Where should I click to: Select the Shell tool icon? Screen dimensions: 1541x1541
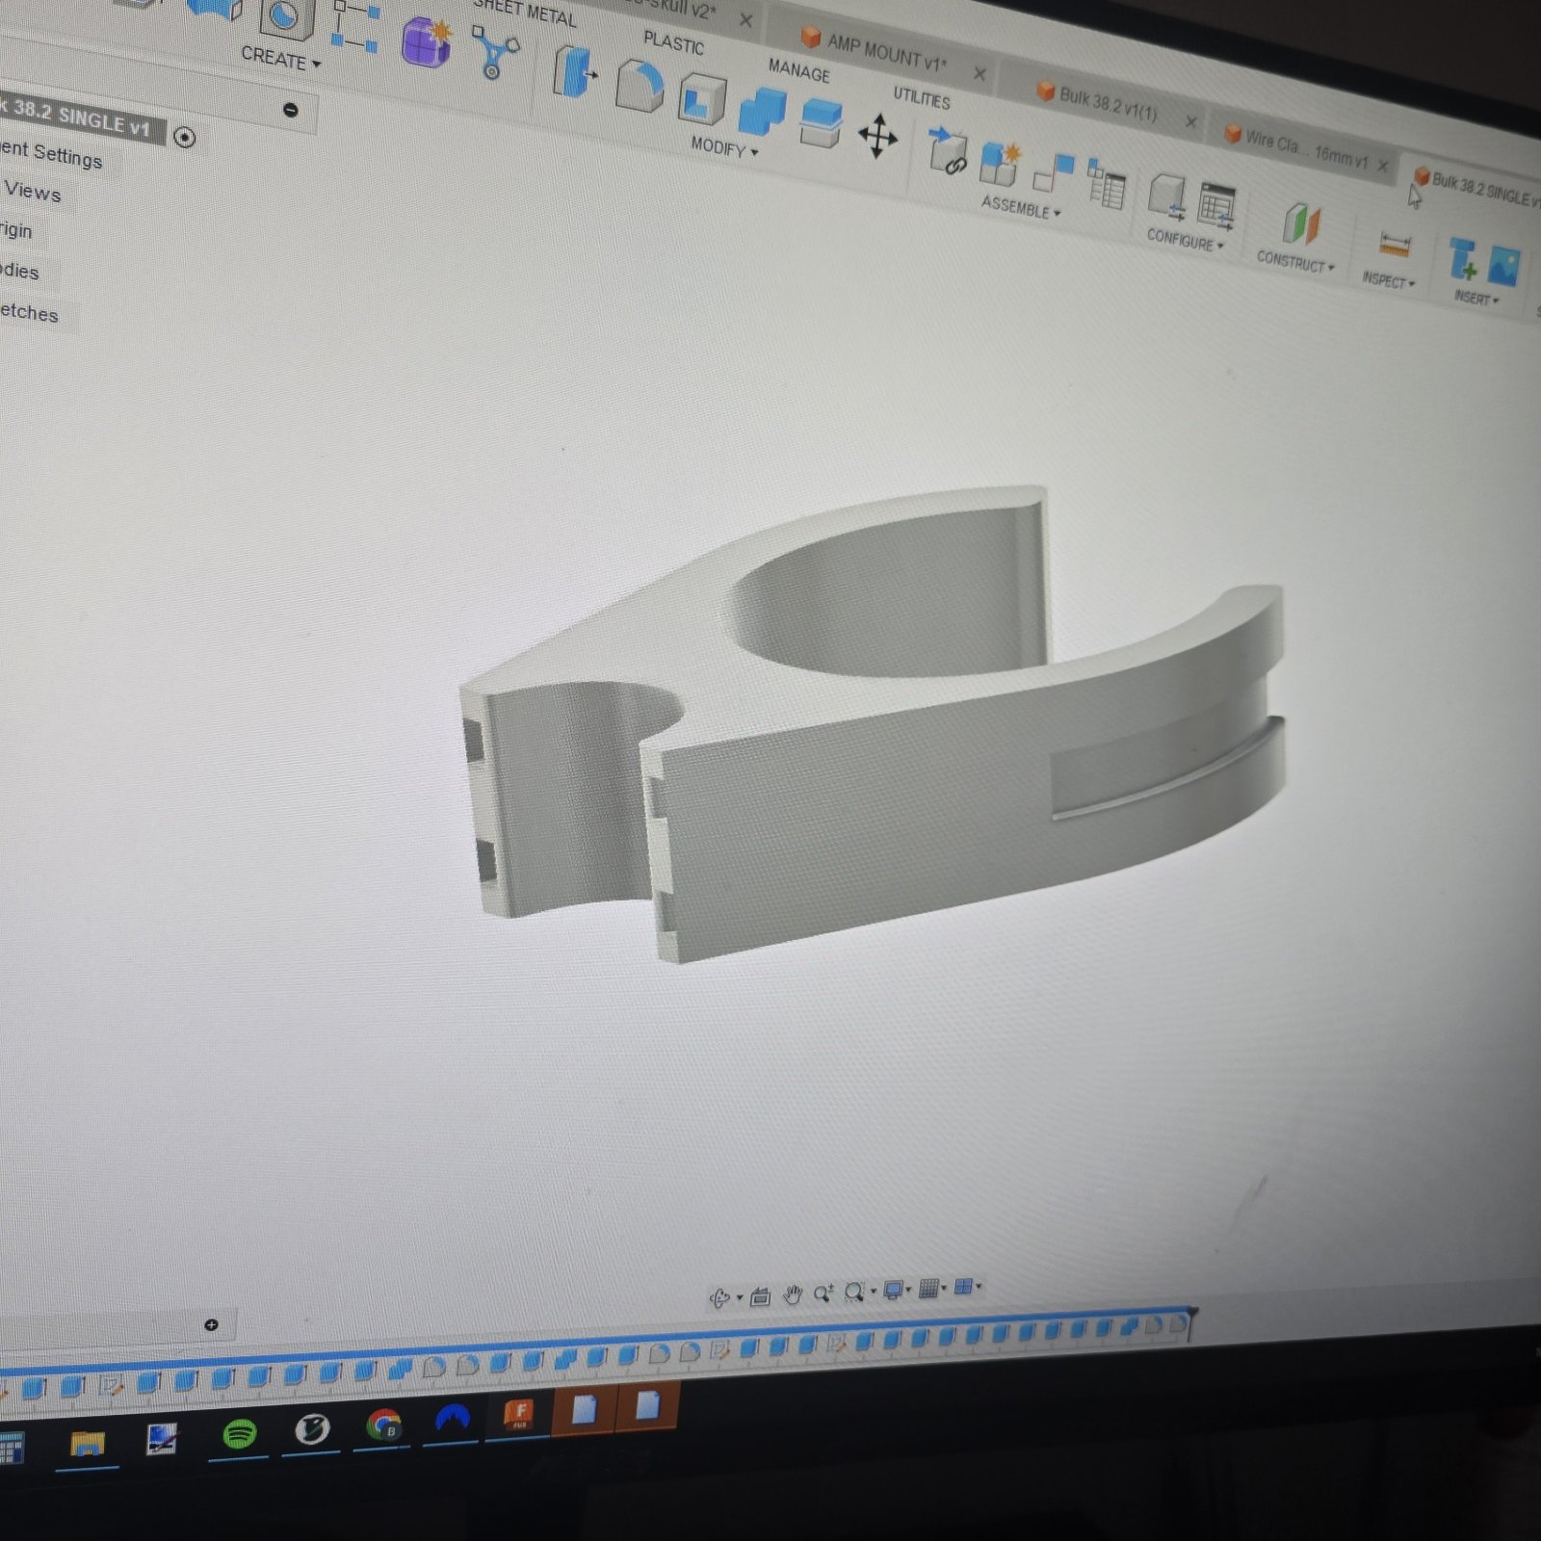click(x=702, y=100)
